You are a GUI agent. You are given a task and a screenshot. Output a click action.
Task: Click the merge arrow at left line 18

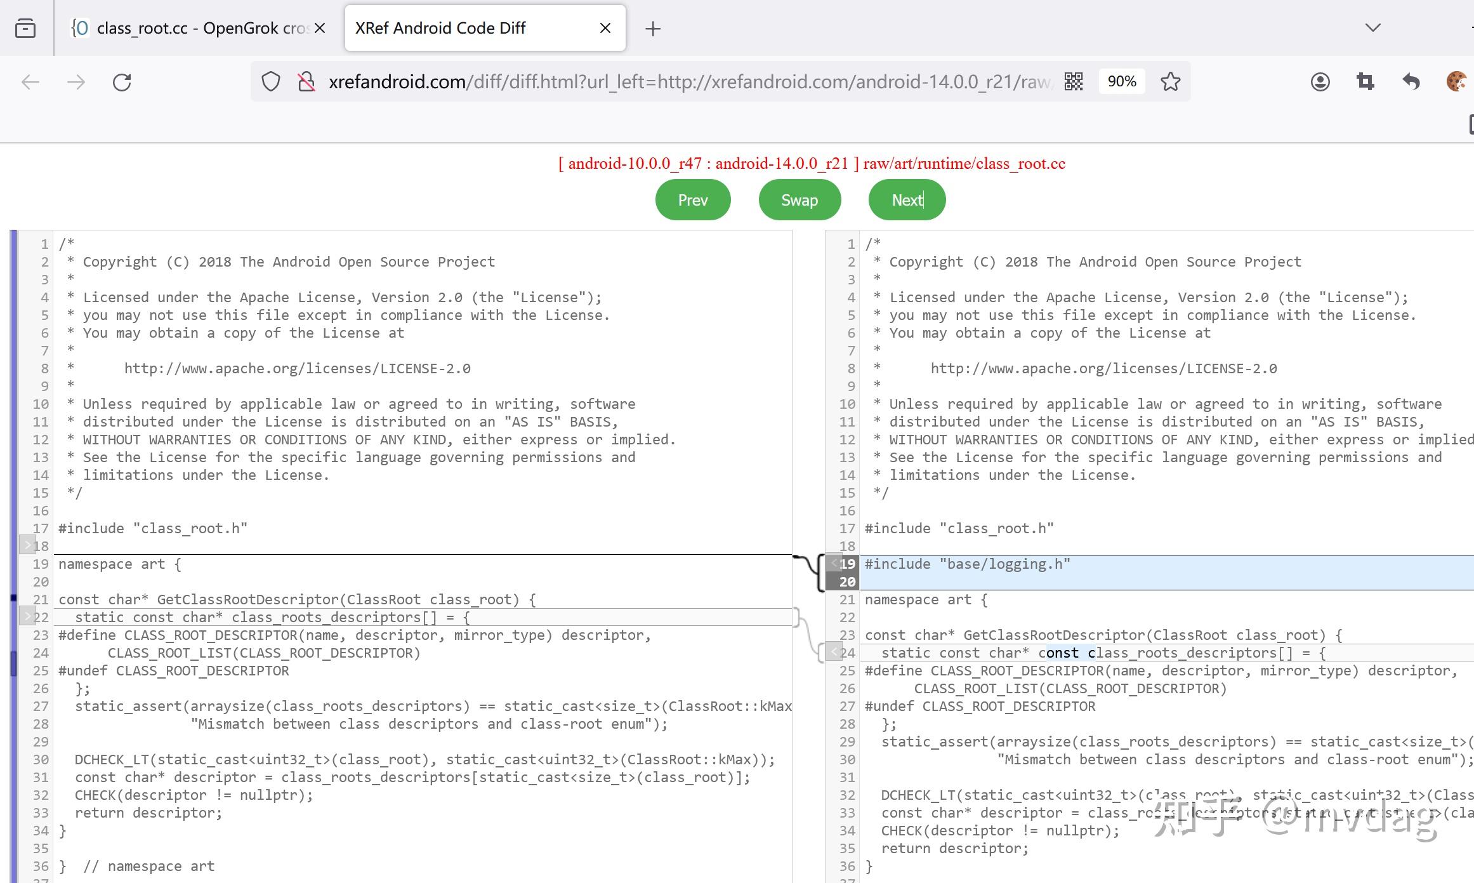coord(27,545)
